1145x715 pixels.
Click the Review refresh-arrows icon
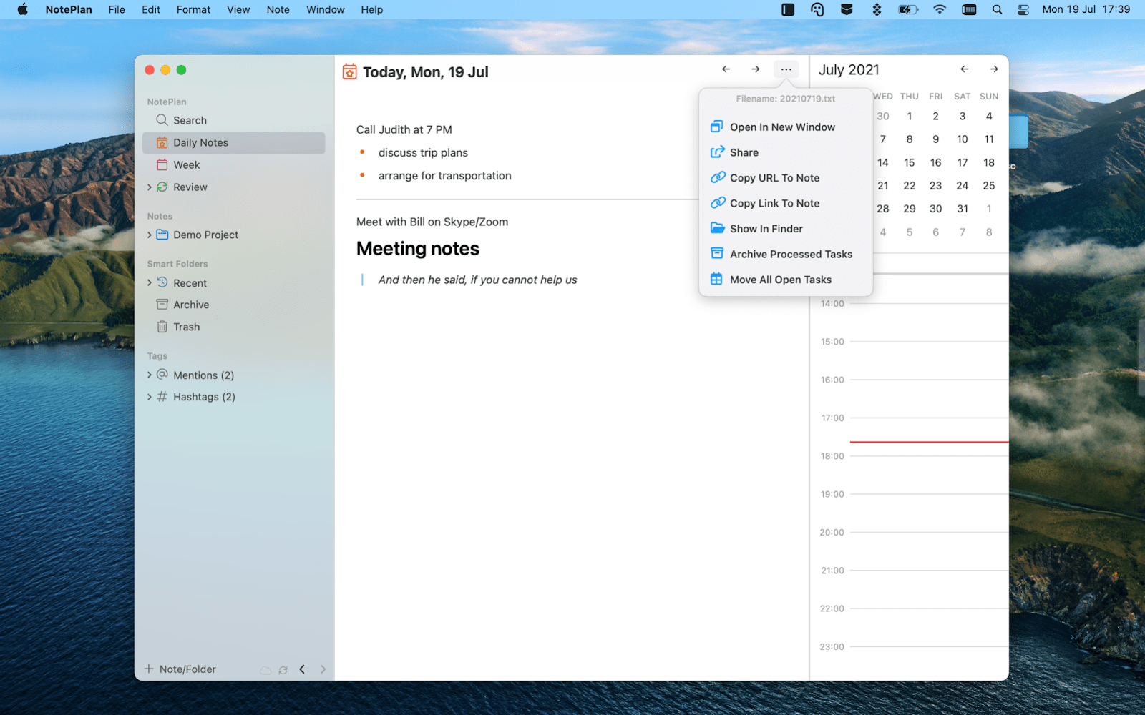click(x=162, y=187)
